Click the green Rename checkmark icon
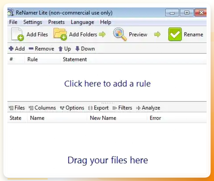Image resolution: width=214 pixels, height=181 pixels. tap(175, 34)
